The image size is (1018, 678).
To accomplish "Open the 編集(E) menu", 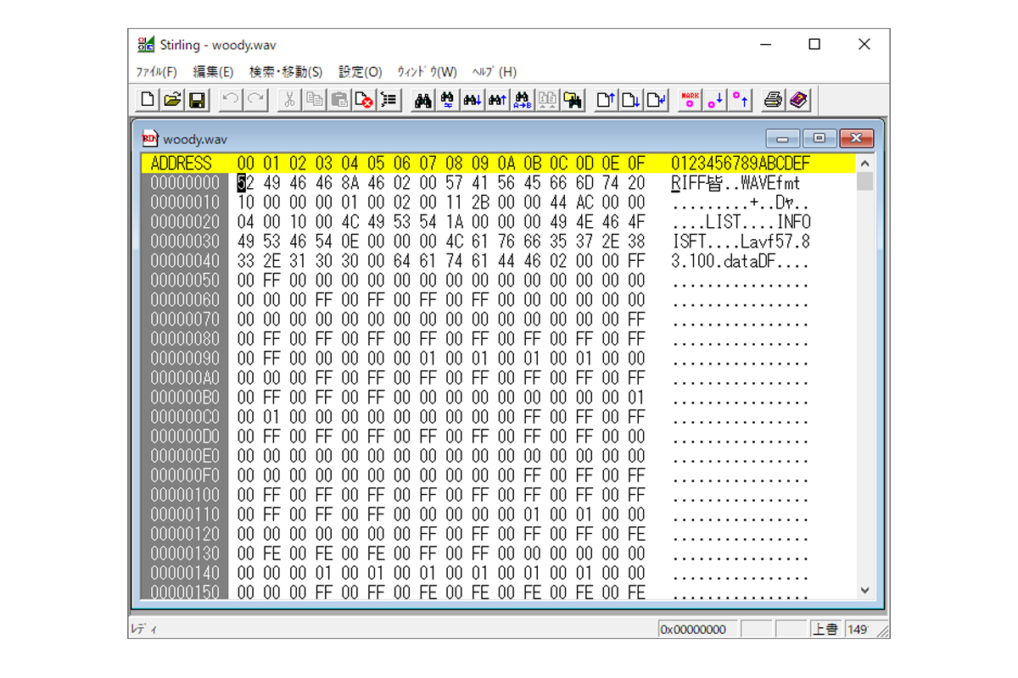I will 213,72.
